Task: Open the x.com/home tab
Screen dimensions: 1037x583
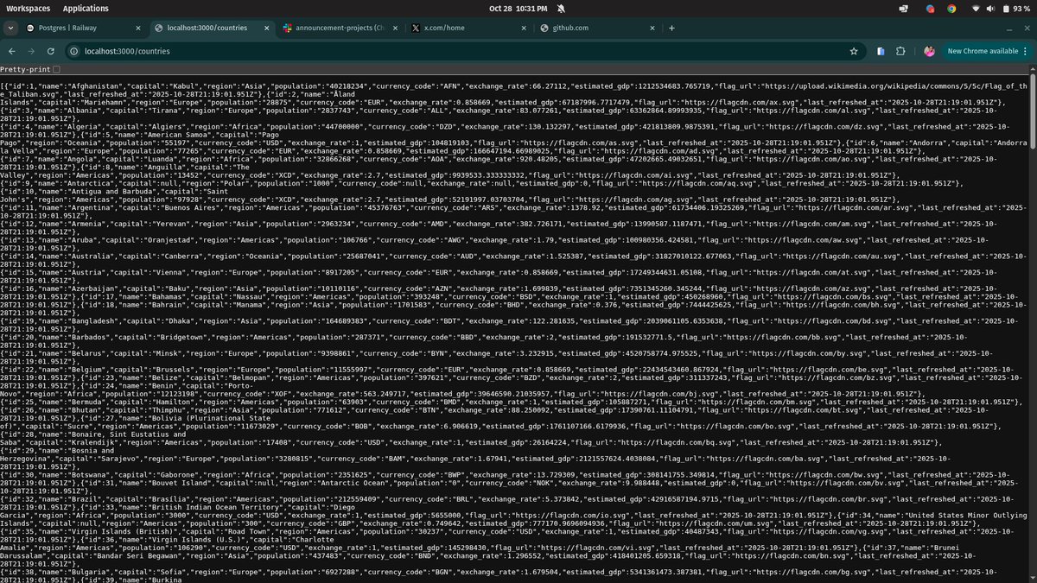Action: coord(468,28)
